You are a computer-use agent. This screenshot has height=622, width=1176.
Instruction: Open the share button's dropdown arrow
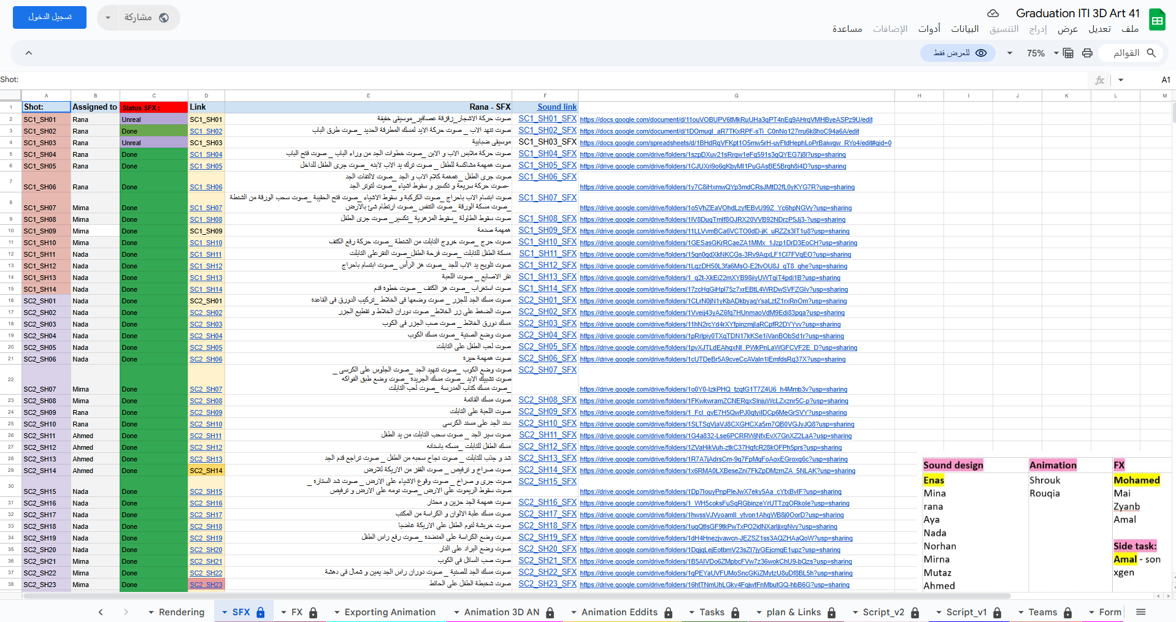click(x=108, y=18)
